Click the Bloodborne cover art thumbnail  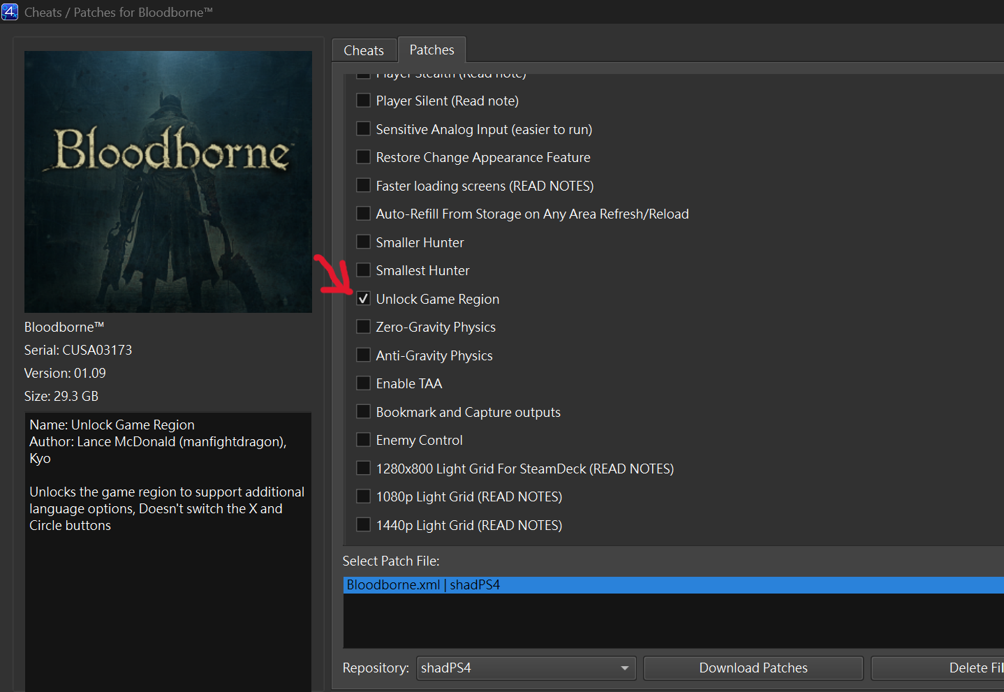168,182
